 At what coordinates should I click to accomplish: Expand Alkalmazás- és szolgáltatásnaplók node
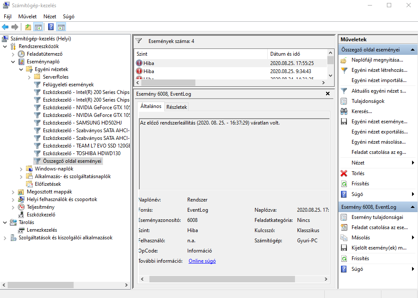pyautogui.click(x=21, y=176)
